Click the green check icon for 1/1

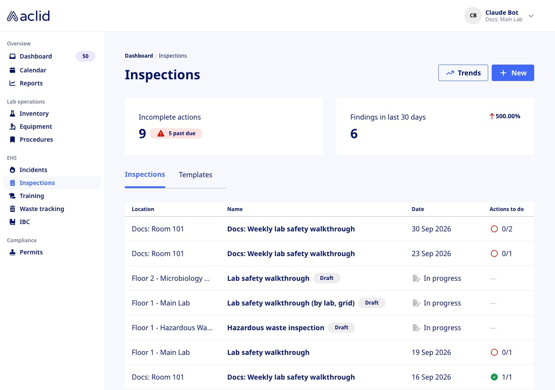pos(494,377)
